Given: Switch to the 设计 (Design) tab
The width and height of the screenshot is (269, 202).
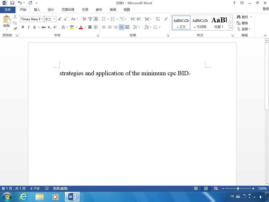Looking at the screenshot, I should click(51, 10).
